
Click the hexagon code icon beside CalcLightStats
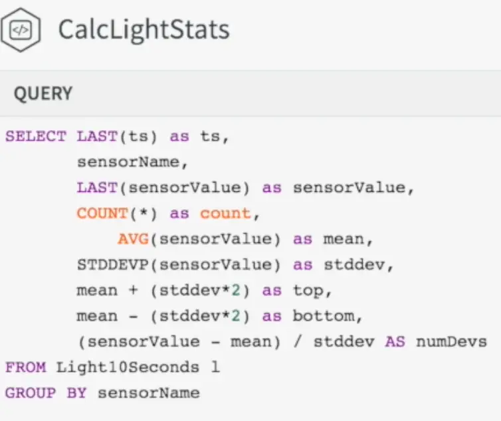(21, 30)
